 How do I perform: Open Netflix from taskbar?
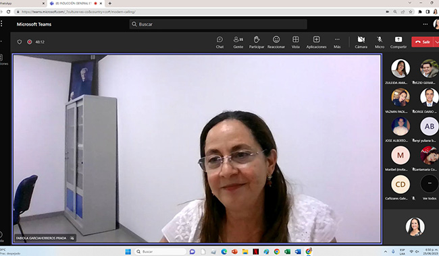[255, 251]
